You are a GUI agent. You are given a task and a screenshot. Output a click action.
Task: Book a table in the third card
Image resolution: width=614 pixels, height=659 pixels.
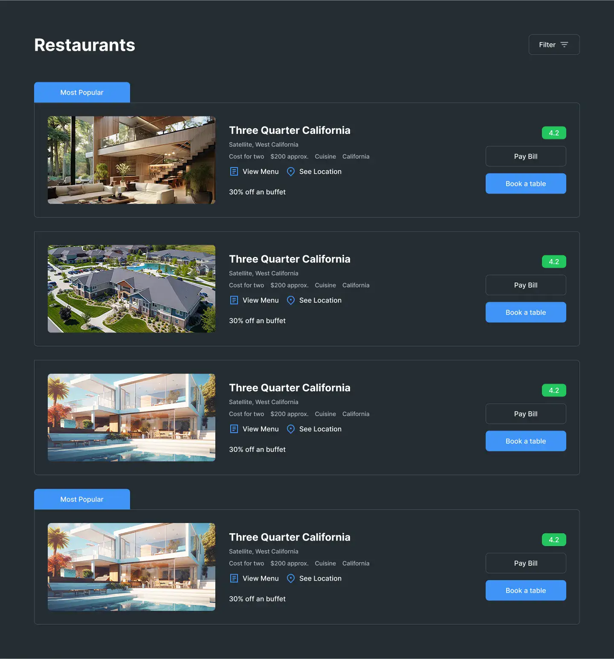pos(526,441)
